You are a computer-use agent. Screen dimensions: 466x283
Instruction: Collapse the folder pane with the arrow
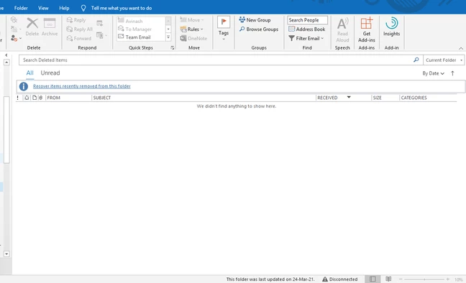coord(6,55)
